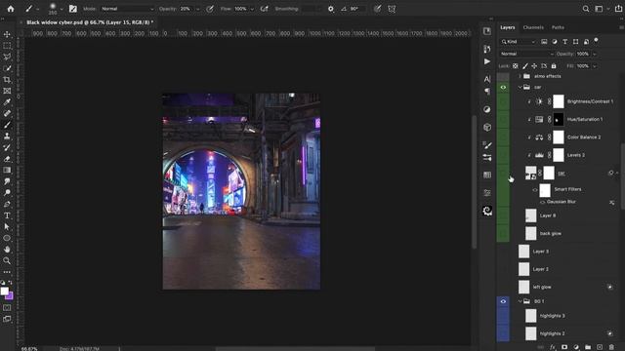Collapse the car layer group
Viewport: 625px width, 351px height.
point(520,87)
